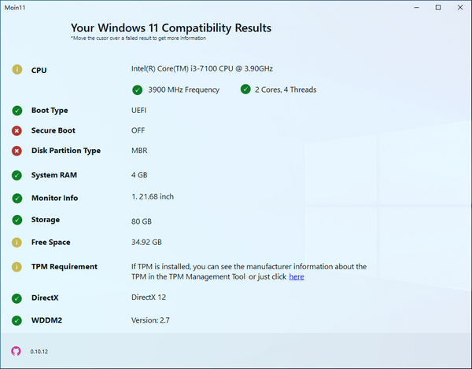The image size is (472, 369).
Task: Minimize the Moin11 window
Action: click(x=417, y=8)
